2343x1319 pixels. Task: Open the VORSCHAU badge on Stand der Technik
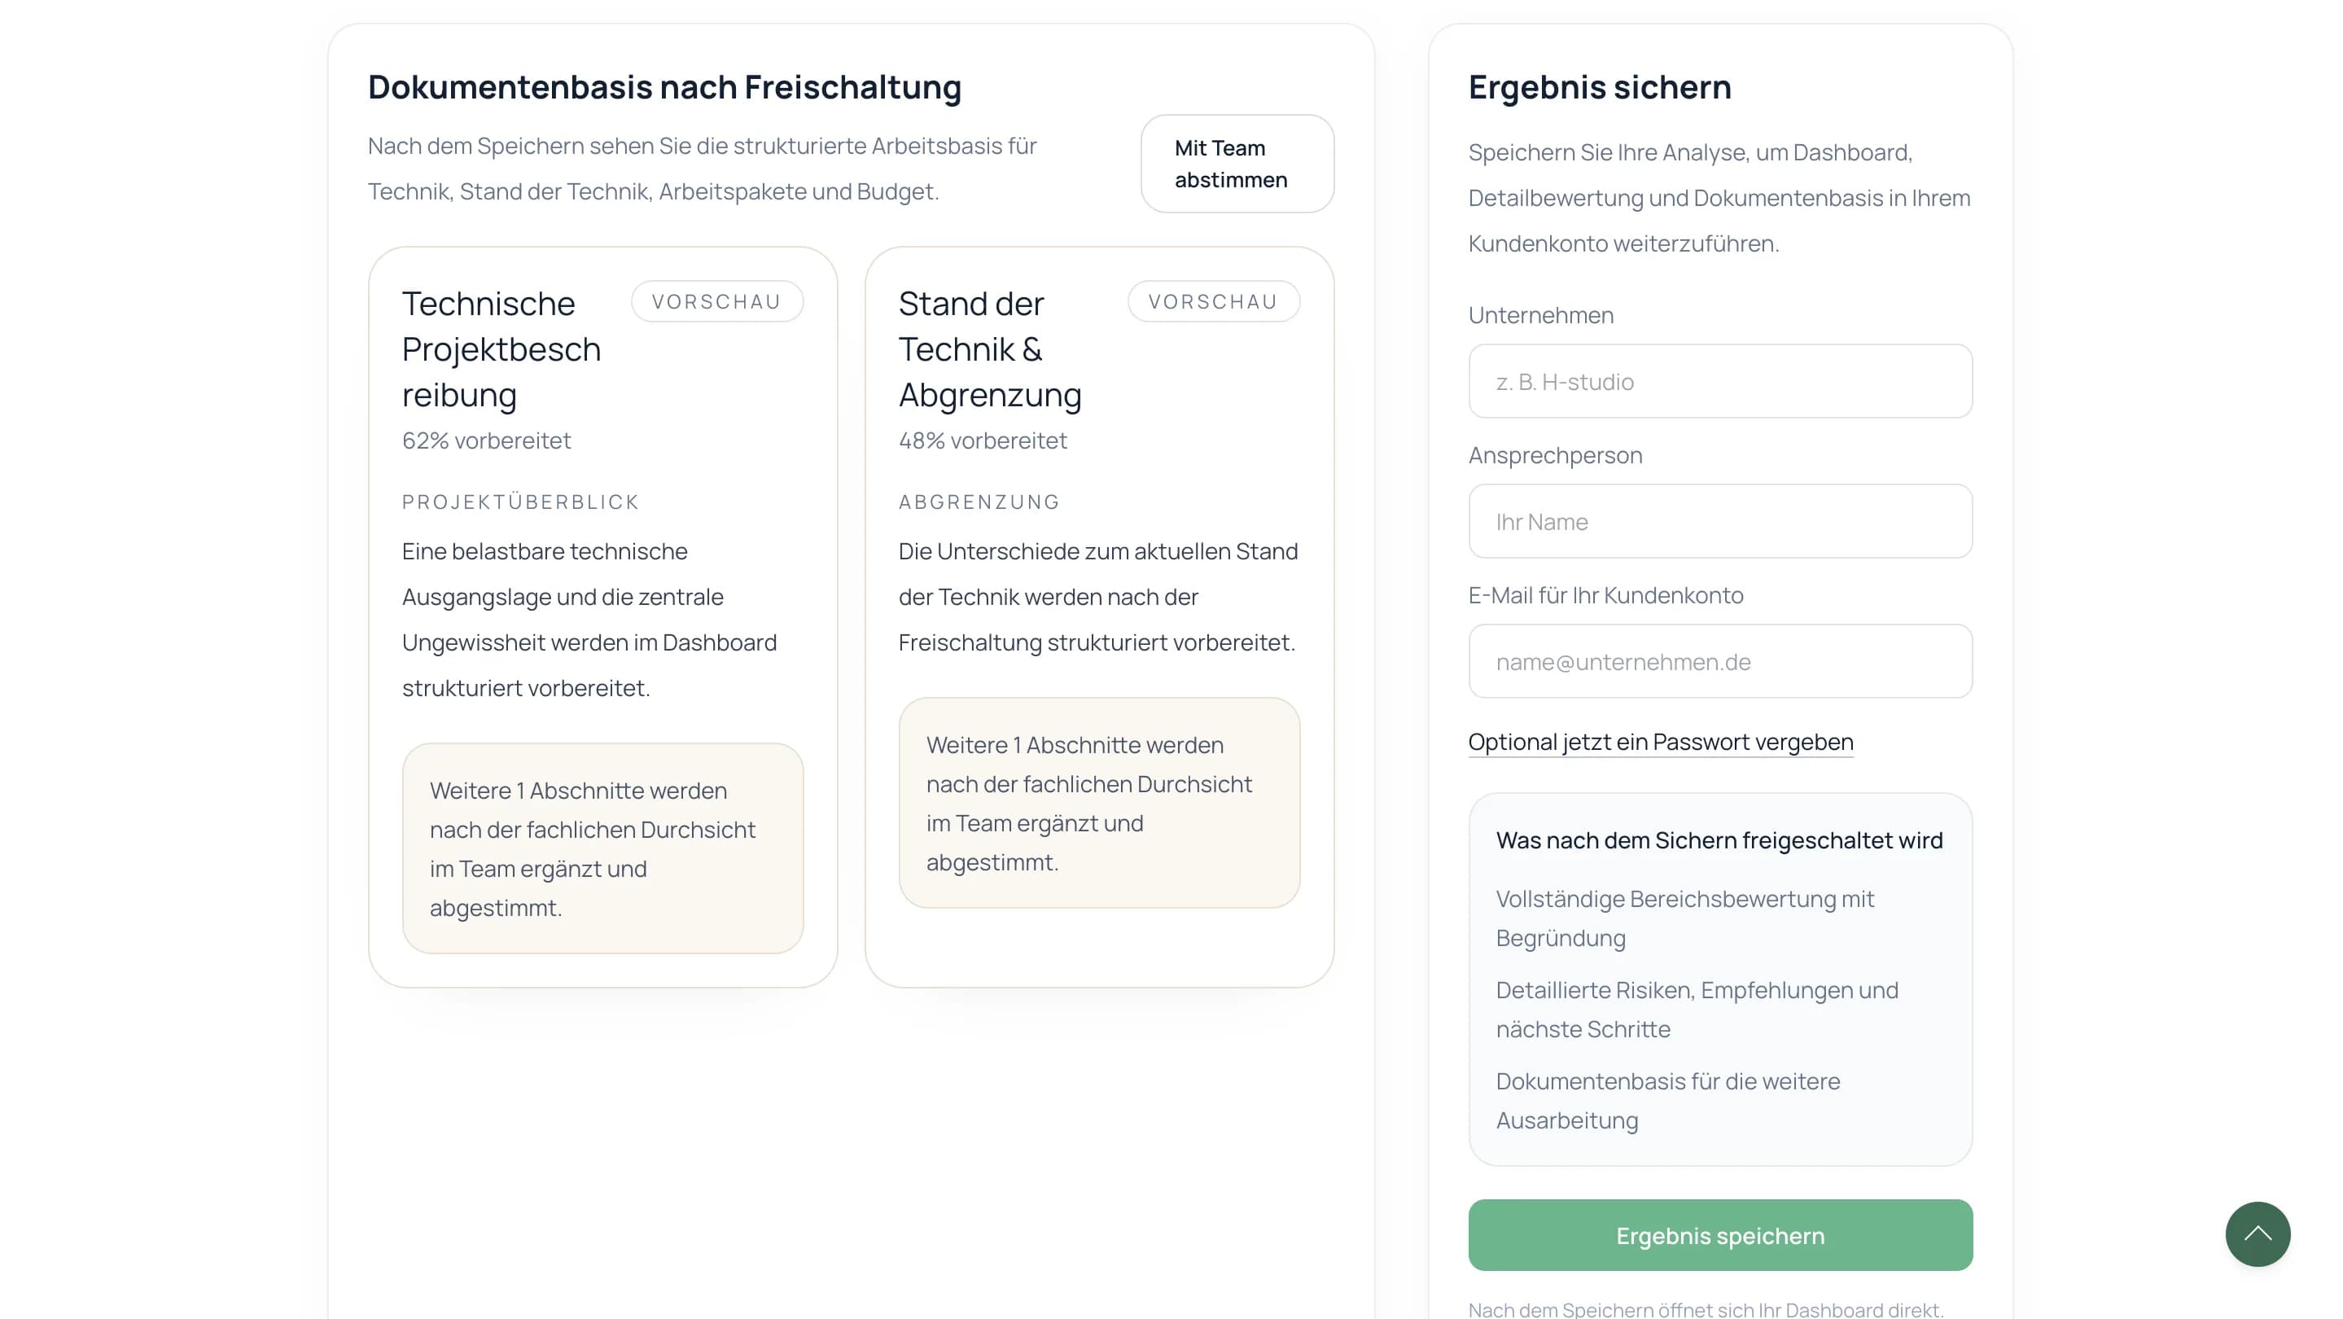click(x=1215, y=301)
